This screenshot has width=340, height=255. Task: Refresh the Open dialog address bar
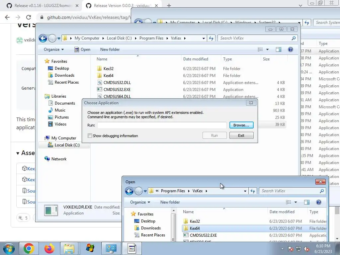coord(253,191)
